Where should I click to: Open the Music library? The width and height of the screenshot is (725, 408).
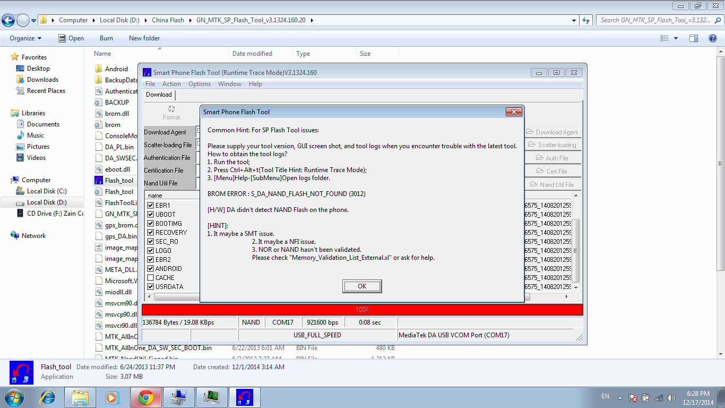(36, 135)
